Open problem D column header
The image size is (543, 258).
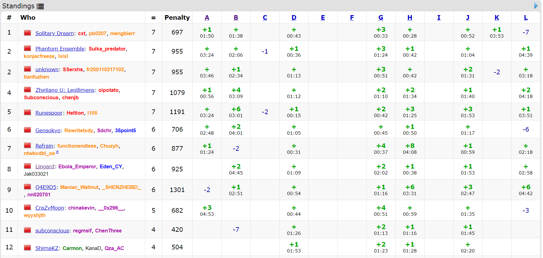coord(294,18)
